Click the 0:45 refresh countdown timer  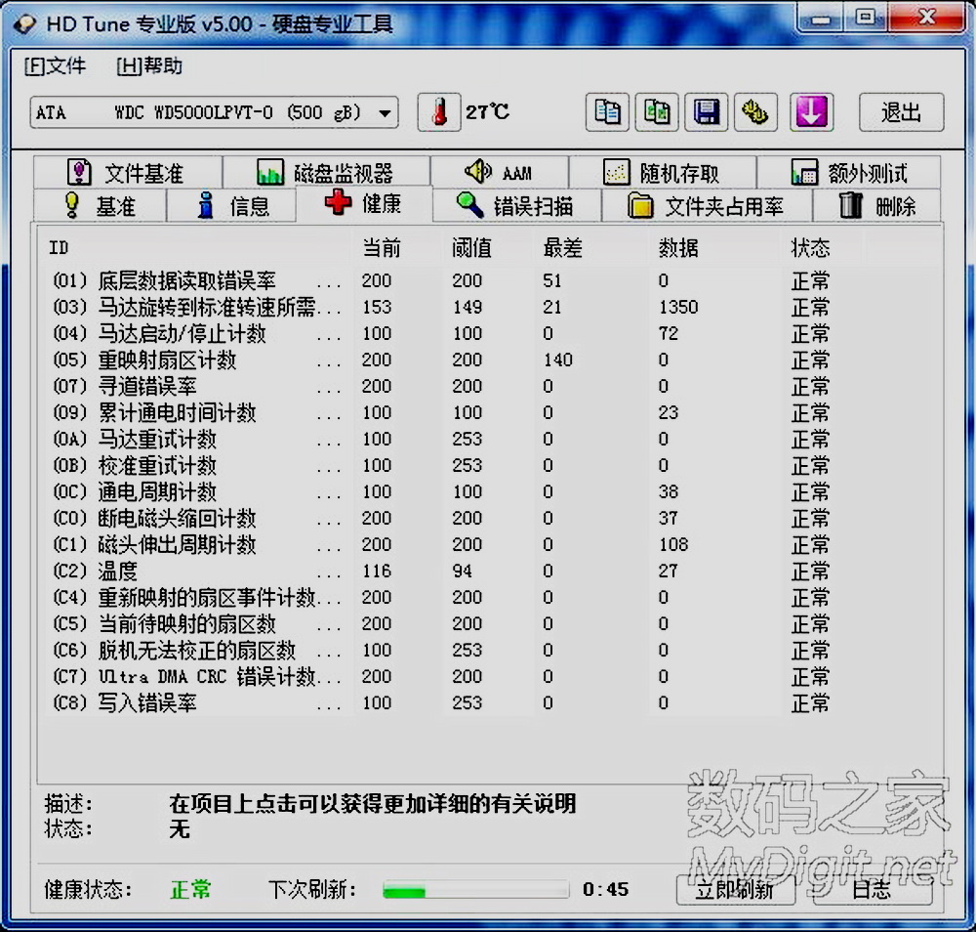pyautogui.click(x=606, y=889)
